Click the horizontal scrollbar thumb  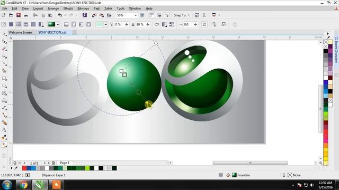click(250, 163)
